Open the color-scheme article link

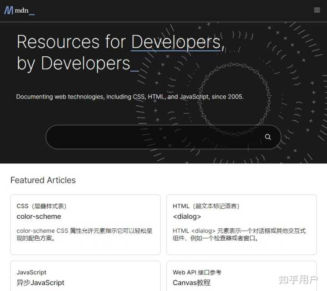[x=39, y=217]
